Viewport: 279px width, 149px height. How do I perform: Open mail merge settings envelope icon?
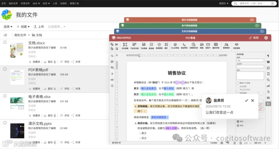268,98
